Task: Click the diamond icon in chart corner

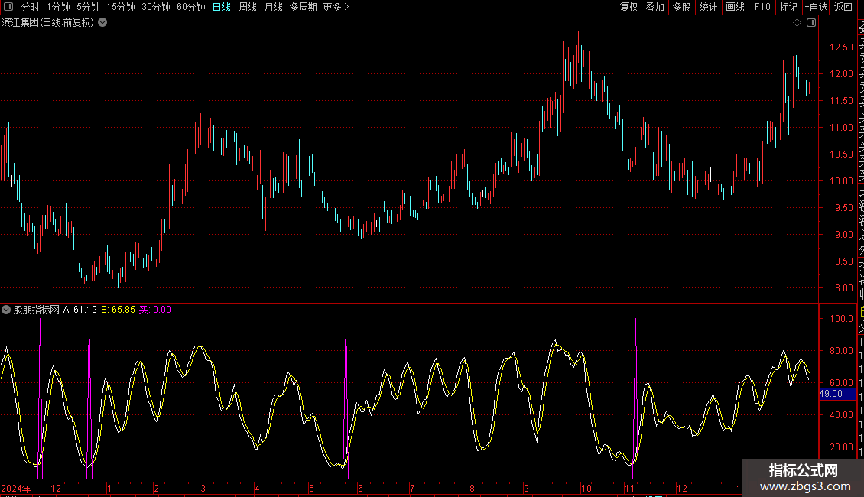Action: 797,23
